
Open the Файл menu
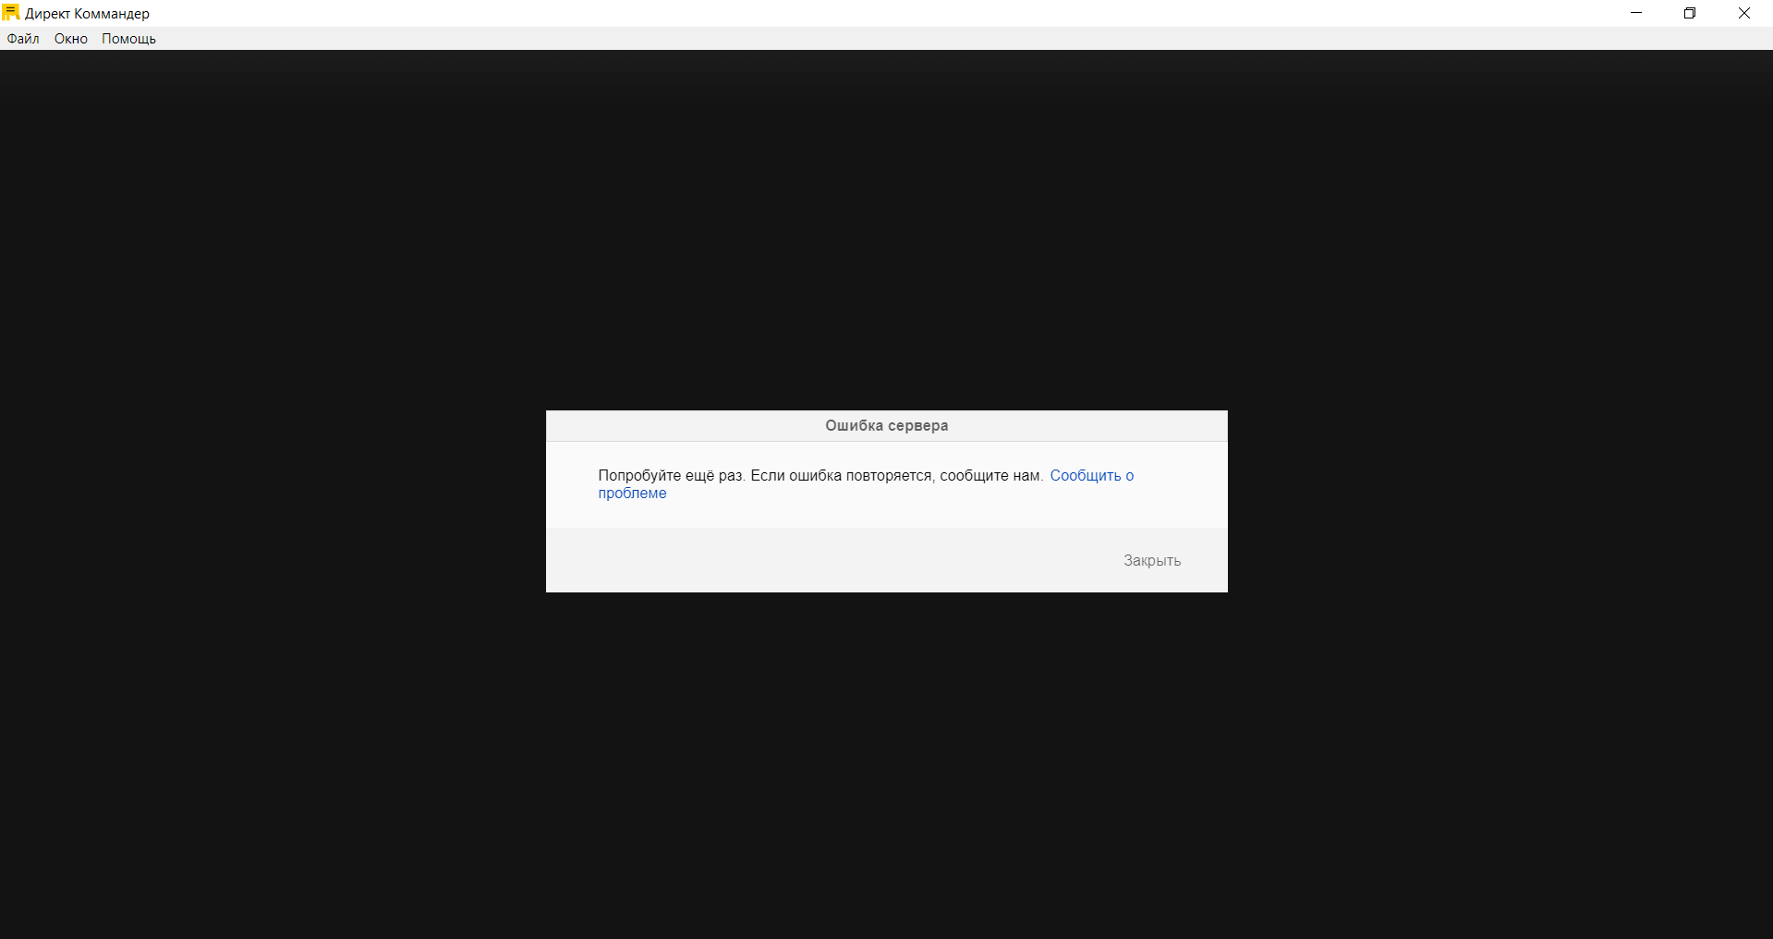pos(23,39)
